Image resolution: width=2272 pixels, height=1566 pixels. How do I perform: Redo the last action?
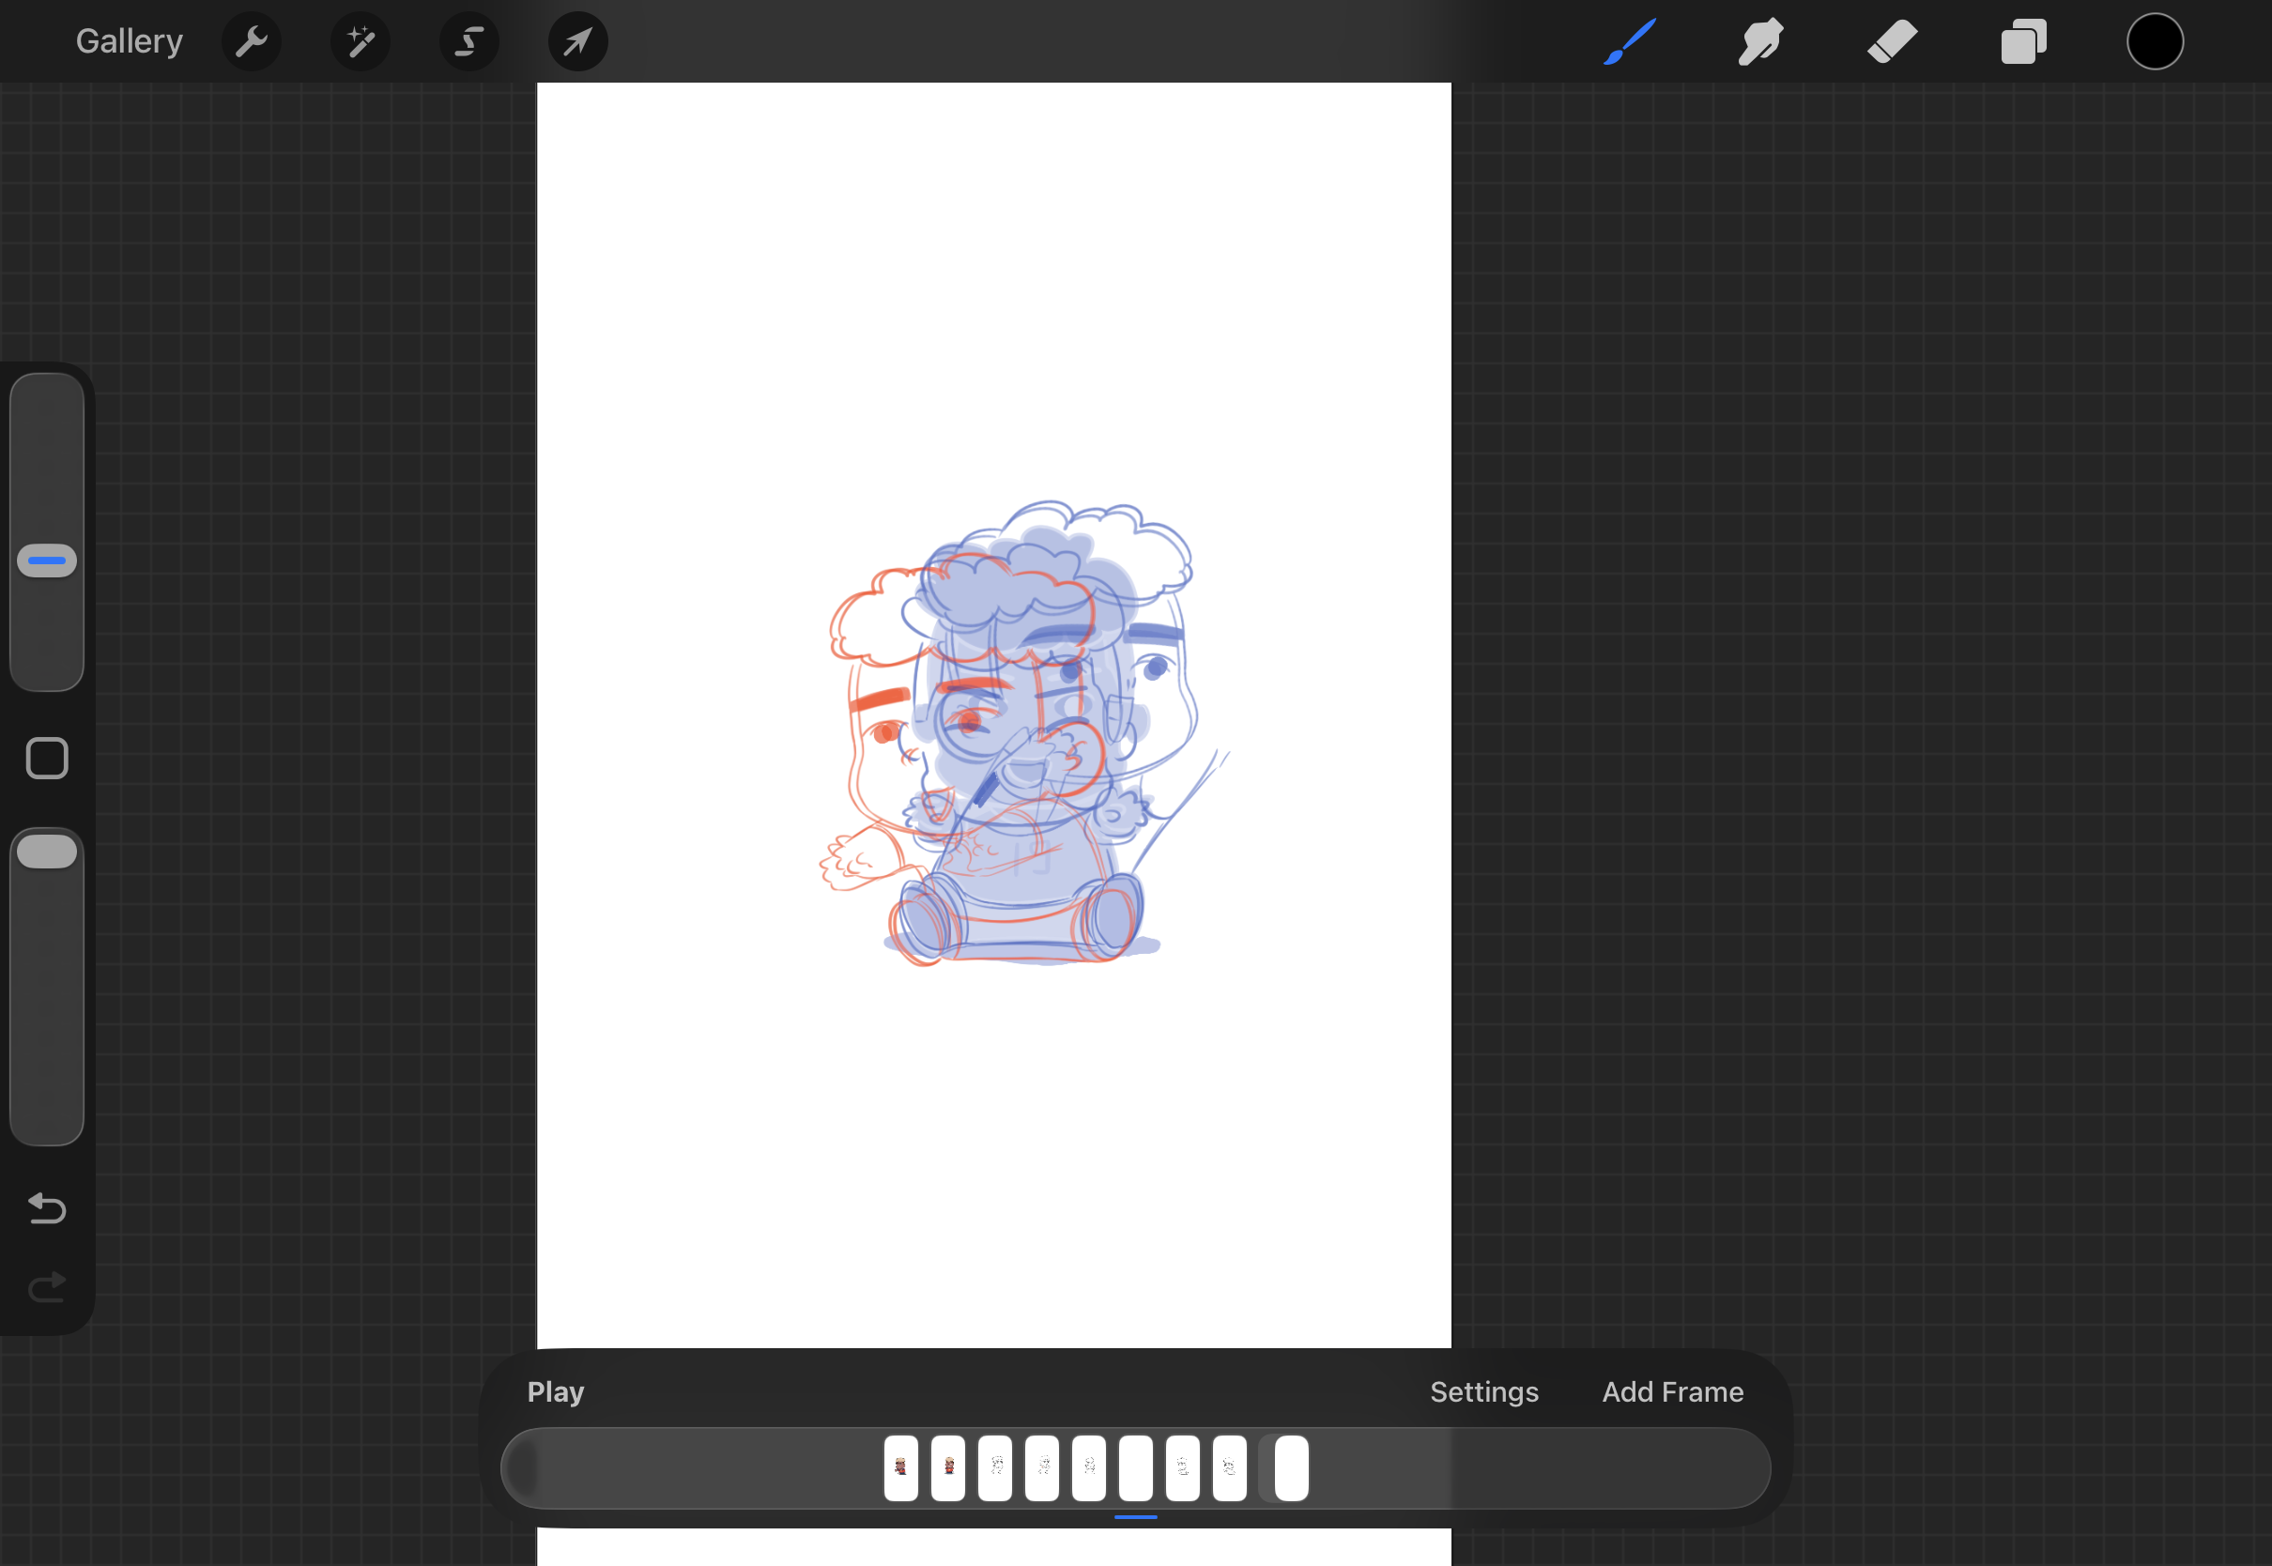pos(47,1286)
